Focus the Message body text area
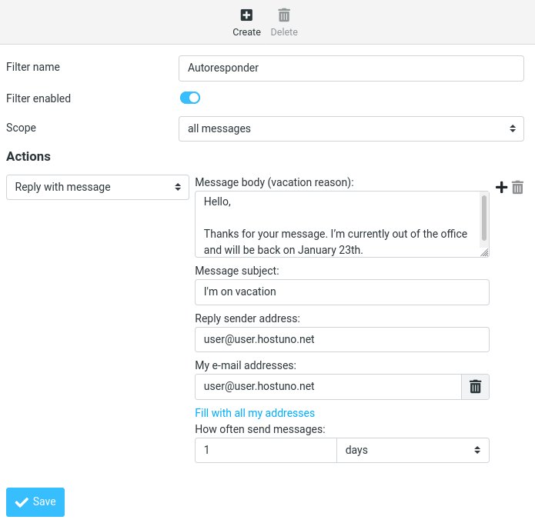This screenshot has width=535, height=523. [x=336, y=224]
